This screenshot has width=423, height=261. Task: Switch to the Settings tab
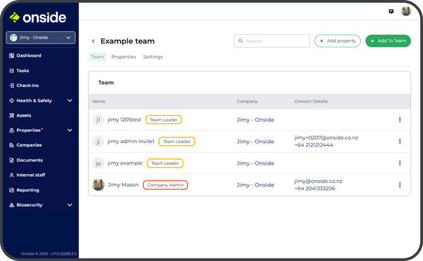pyautogui.click(x=153, y=57)
